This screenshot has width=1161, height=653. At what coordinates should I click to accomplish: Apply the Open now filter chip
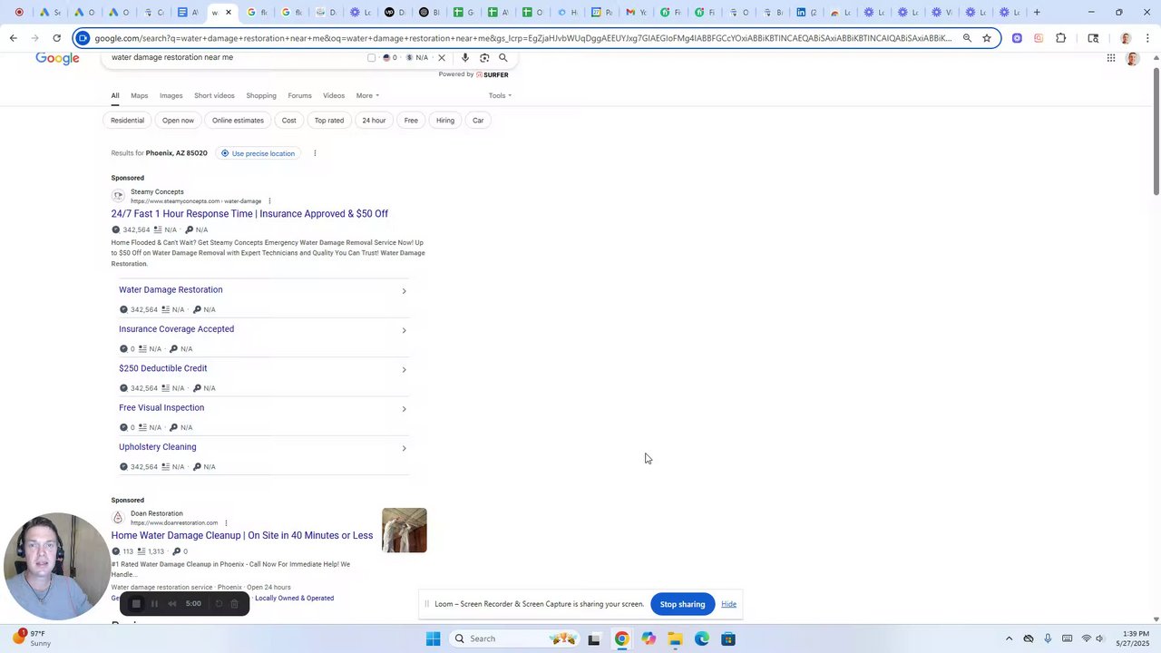[178, 121]
